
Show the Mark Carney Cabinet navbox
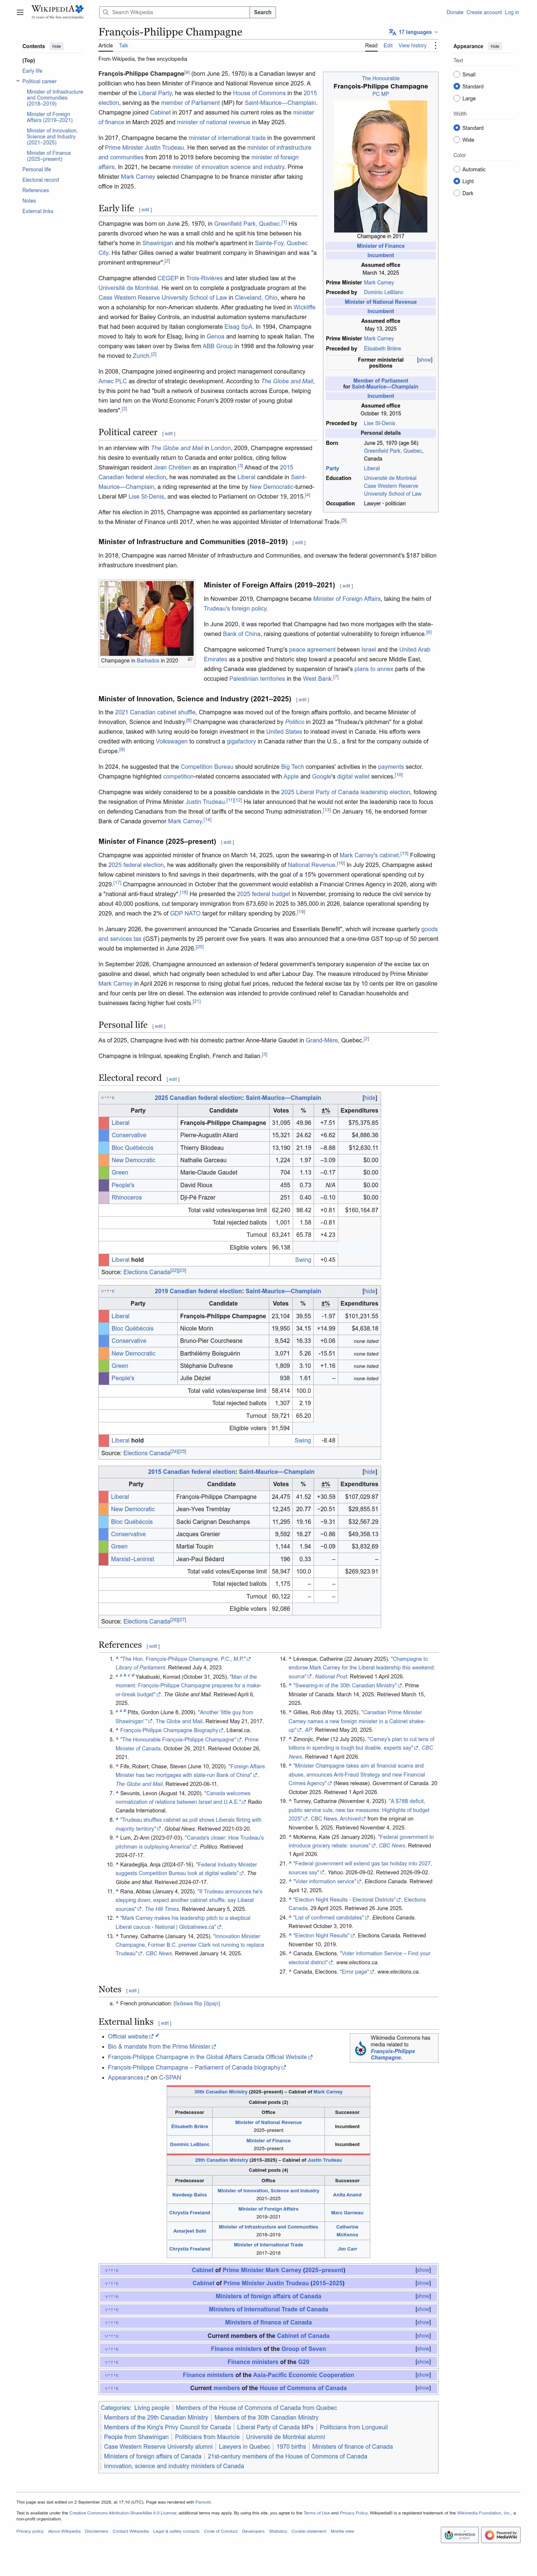(x=423, y=2270)
